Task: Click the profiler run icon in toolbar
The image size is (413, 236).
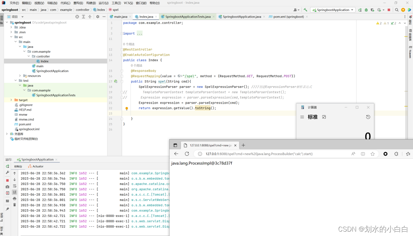Action: click(379, 10)
